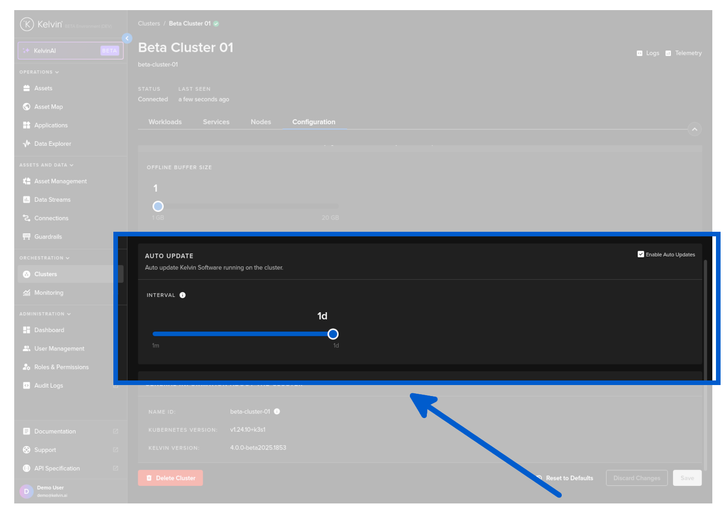This screenshot has width=727, height=514.
Task: Collapse the sidebar with arrow toggle
Action: coord(127,39)
